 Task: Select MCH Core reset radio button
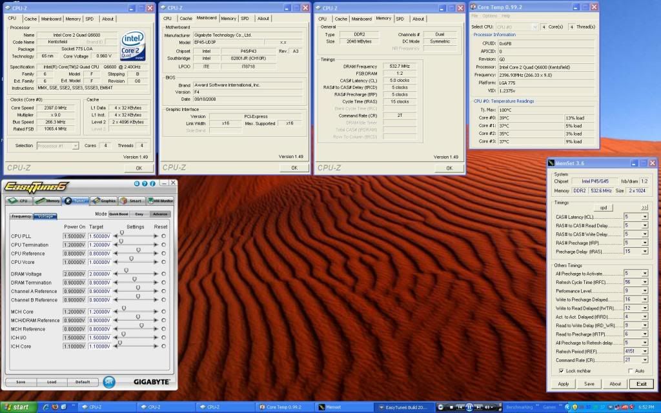[x=163, y=312]
